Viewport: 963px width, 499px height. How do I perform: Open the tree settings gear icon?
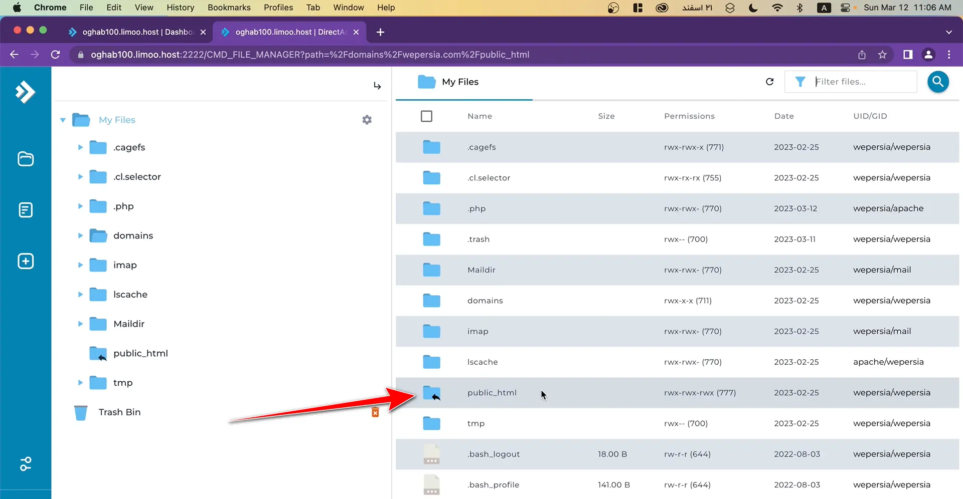(367, 120)
